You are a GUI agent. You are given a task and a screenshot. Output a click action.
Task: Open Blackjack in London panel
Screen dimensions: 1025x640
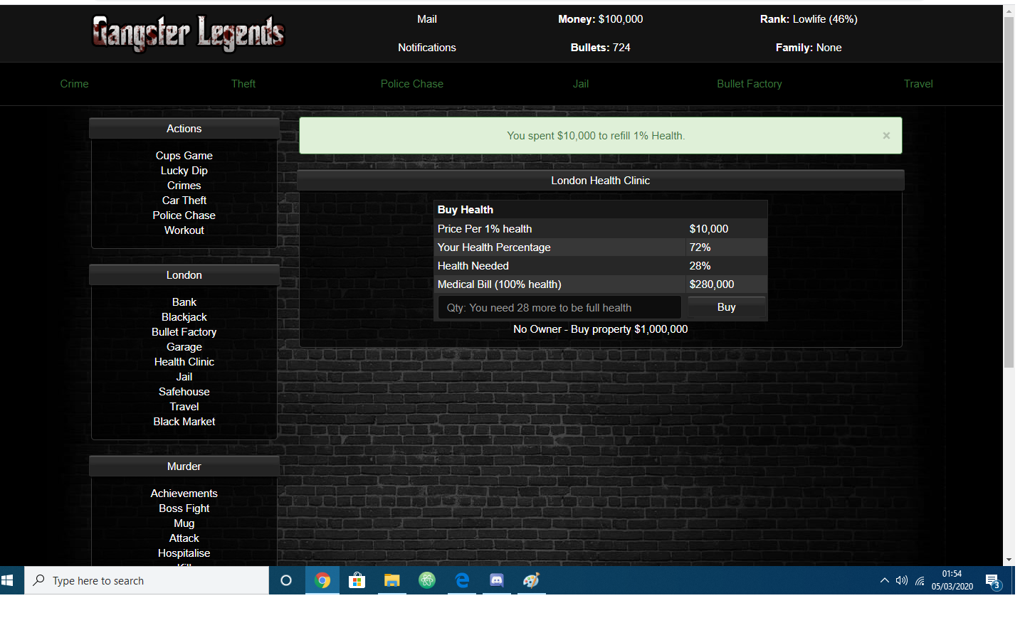click(x=184, y=317)
